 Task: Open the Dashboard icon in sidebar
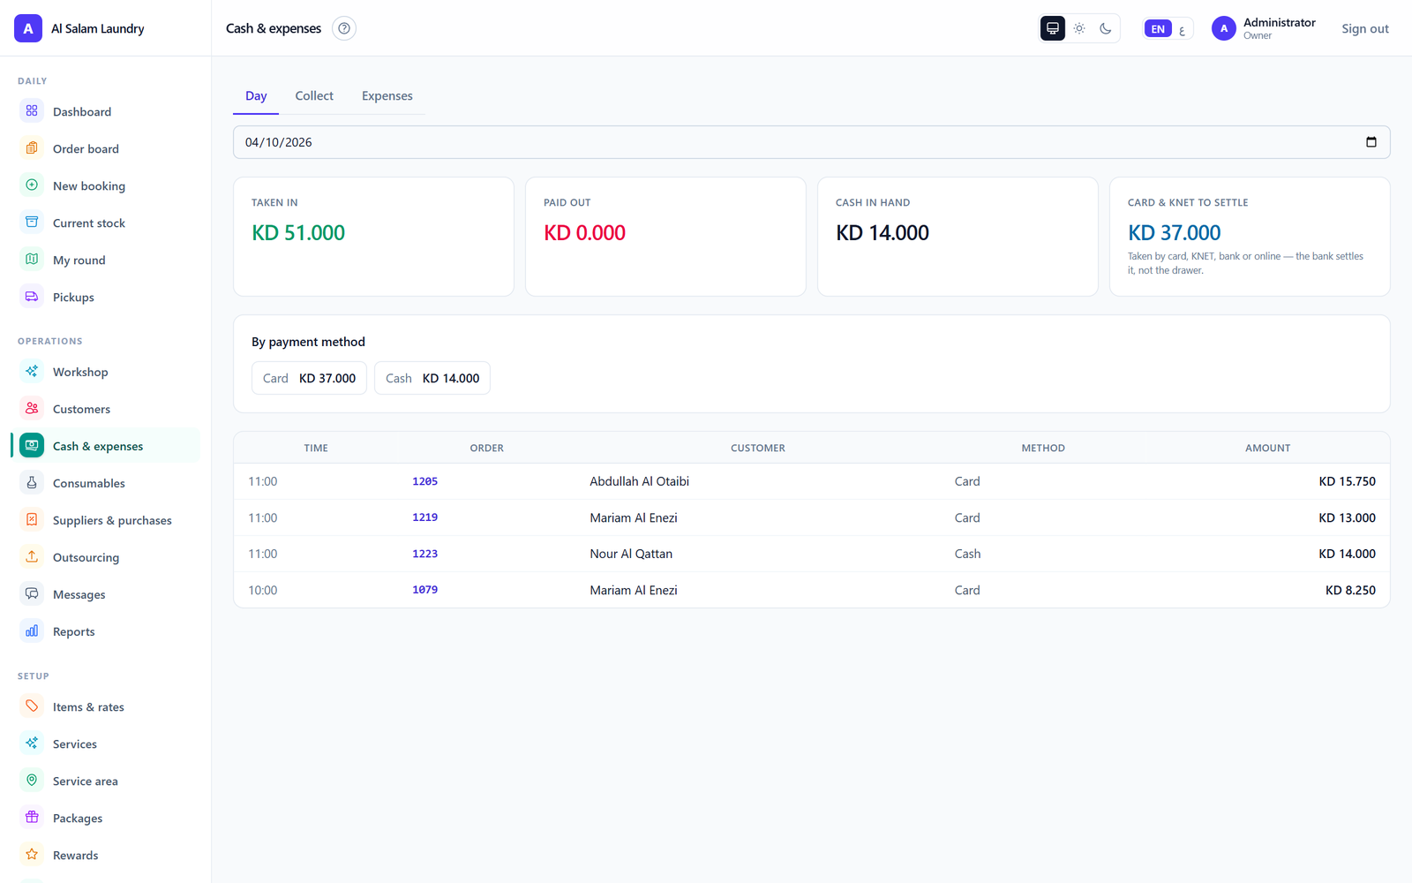[x=32, y=111]
